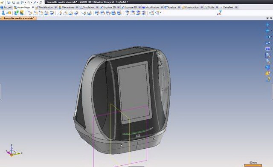Open the ValueFeet tab dropdown arrow
The image size is (273, 167).
pyautogui.click(x=236, y=7)
